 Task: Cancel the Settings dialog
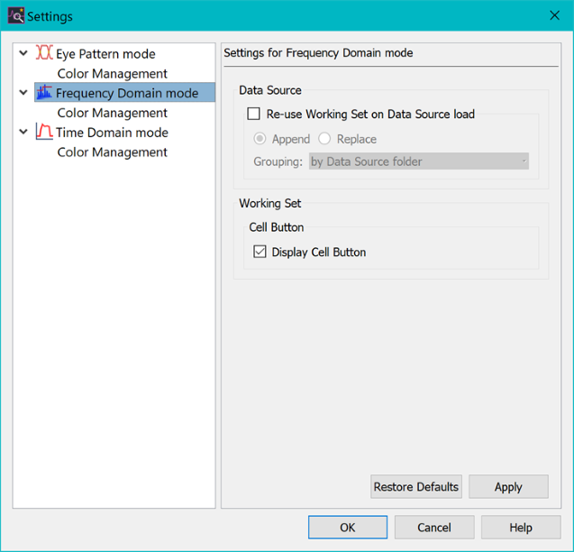coord(434,528)
